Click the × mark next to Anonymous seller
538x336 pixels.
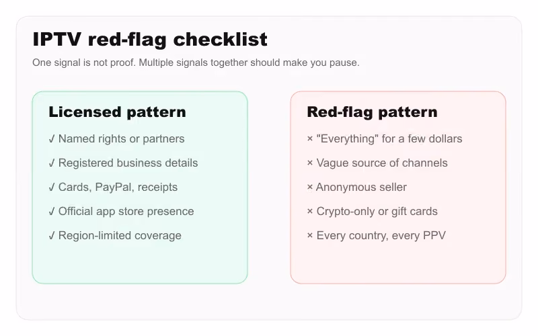point(310,187)
